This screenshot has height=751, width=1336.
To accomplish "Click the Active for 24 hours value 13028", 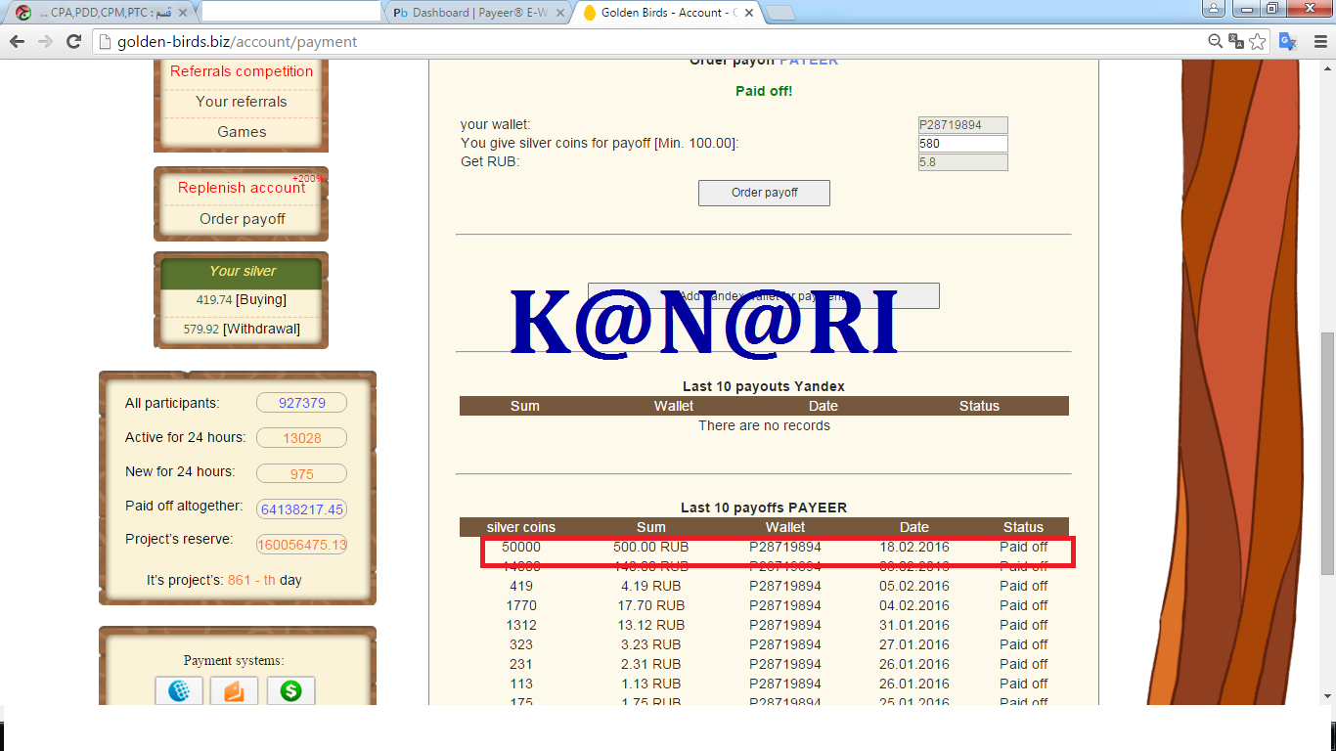I will coord(301,438).
